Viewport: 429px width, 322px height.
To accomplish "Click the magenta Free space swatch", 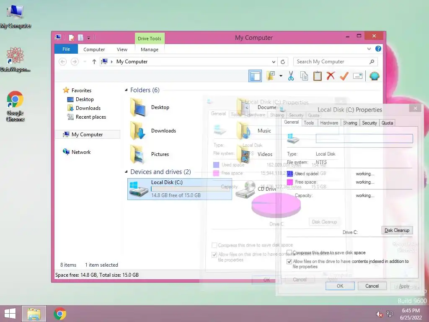I will point(290,182).
